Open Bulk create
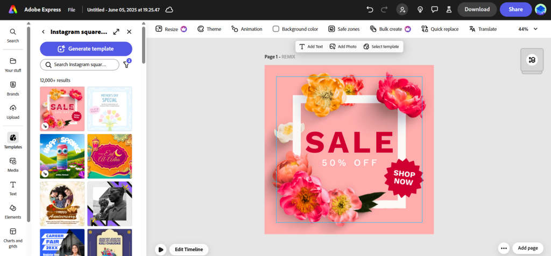This screenshot has width=551, height=256. point(390,29)
